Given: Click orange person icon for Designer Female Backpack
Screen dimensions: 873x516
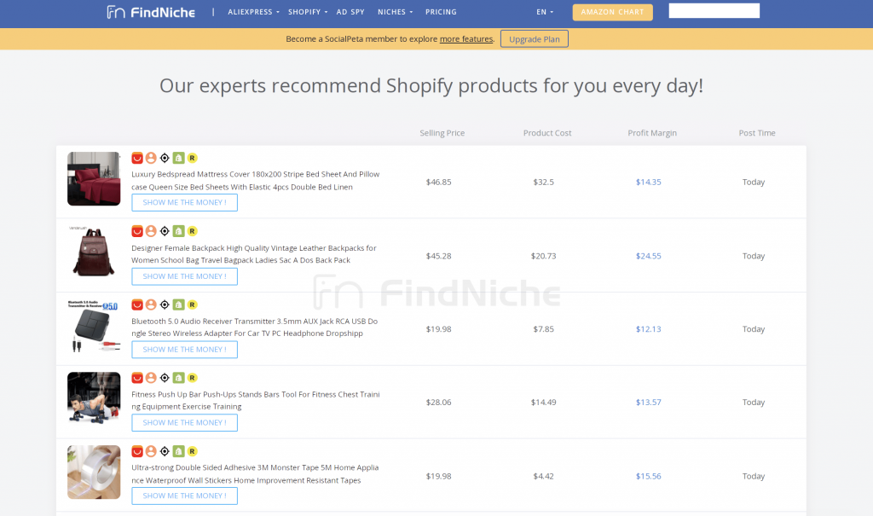Looking at the screenshot, I should tap(151, 231).
